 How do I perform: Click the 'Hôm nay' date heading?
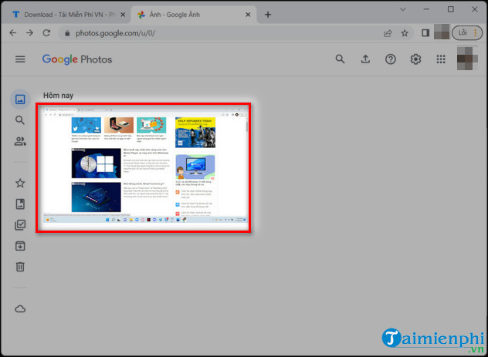click(x=58, y=96)
